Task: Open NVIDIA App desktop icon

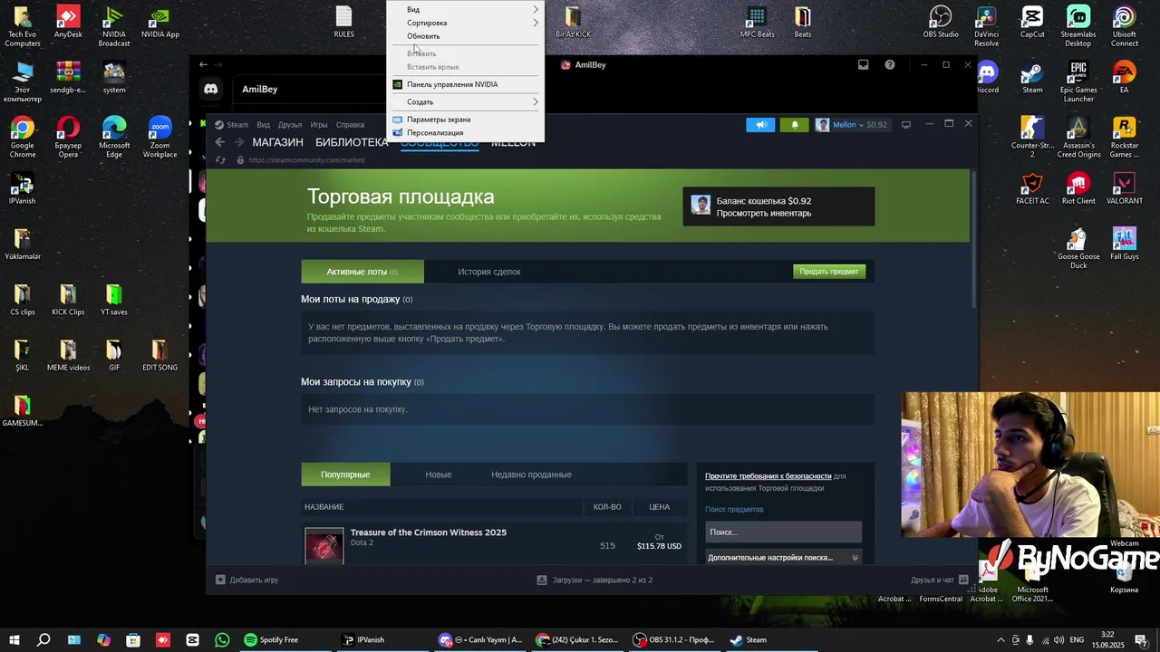Action: (160, 22)
